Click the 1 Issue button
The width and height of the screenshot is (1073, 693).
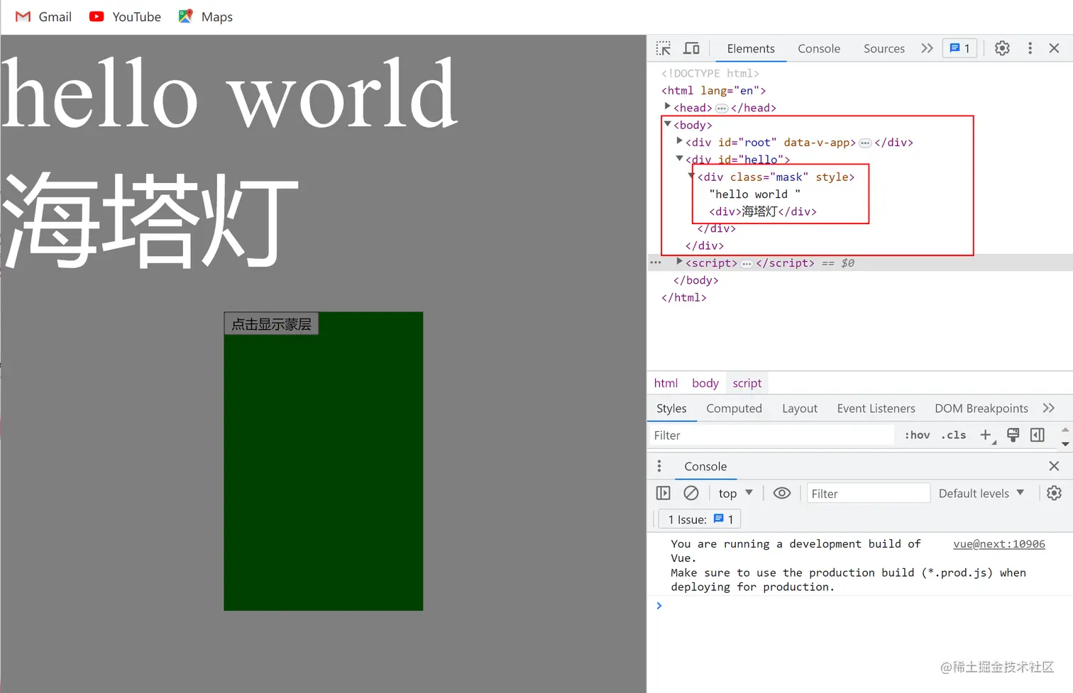(700, 519)
